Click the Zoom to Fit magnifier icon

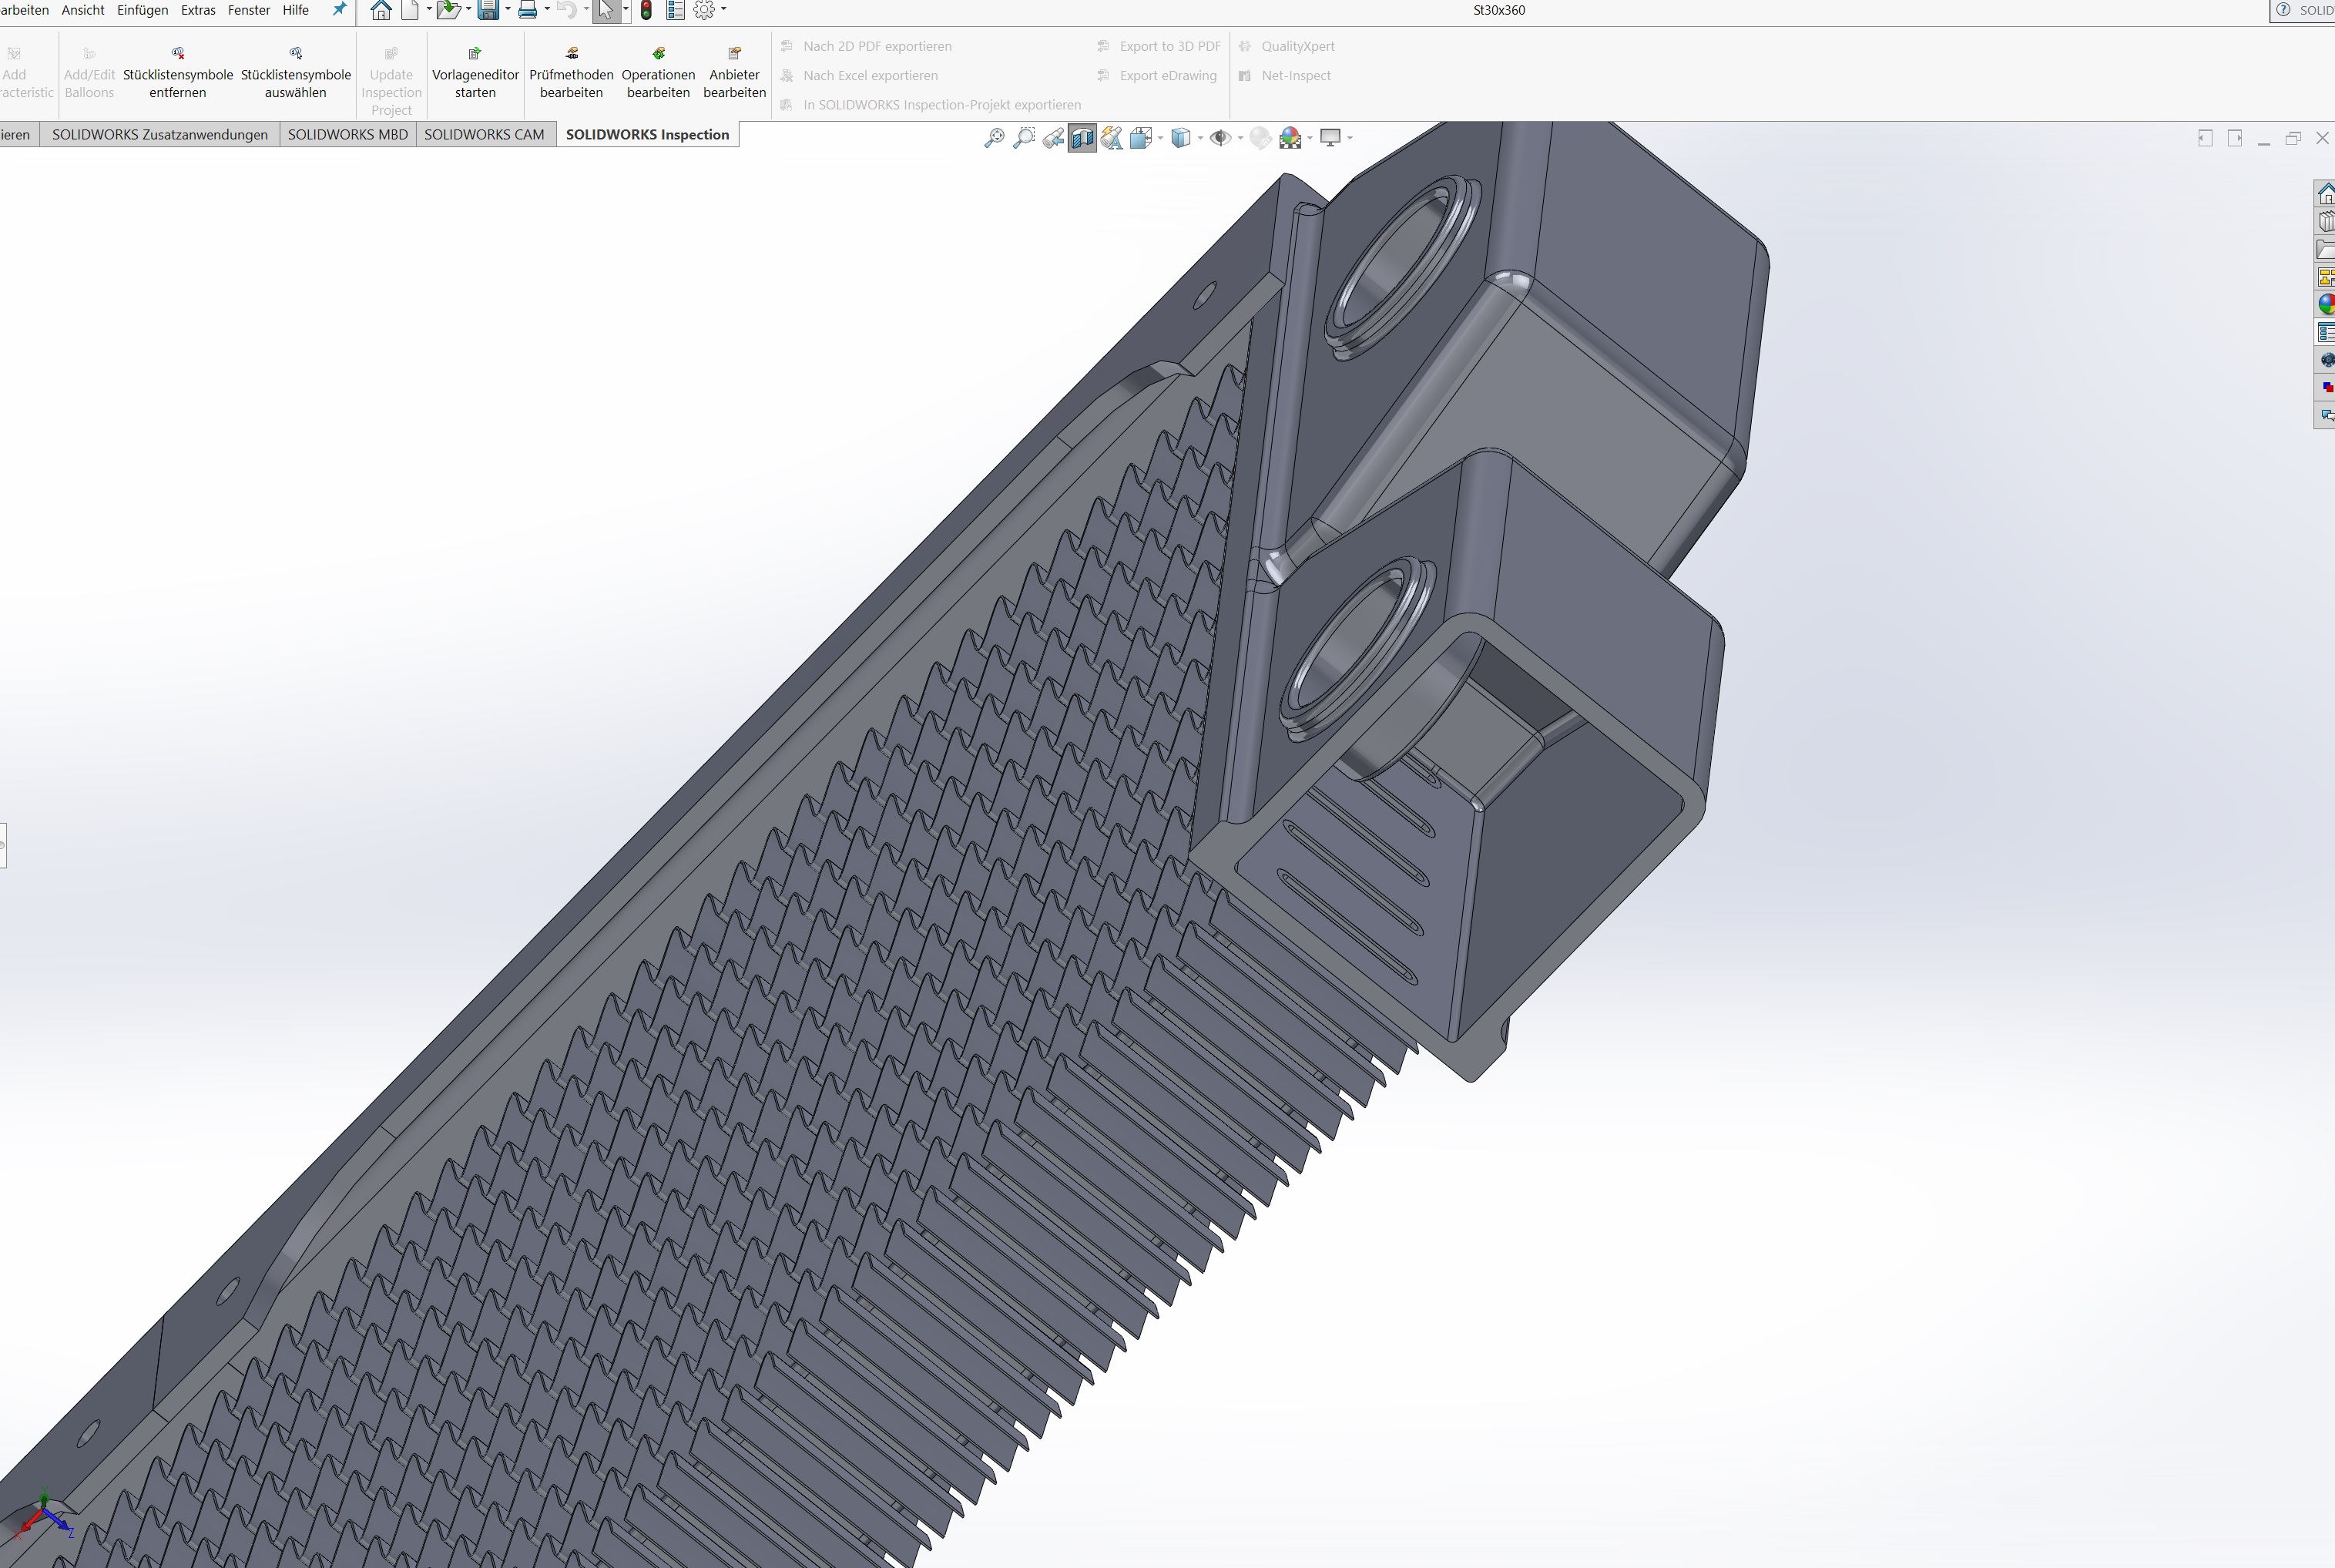coord(994,138)
